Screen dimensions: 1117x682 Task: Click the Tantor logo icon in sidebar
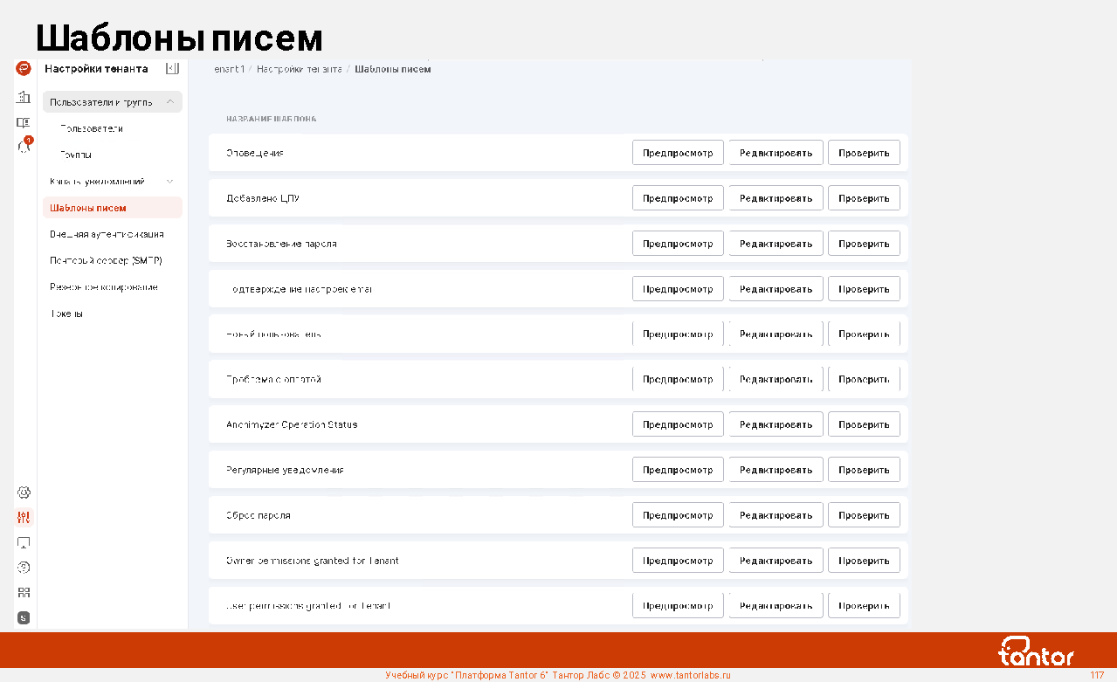coord(24,69)
